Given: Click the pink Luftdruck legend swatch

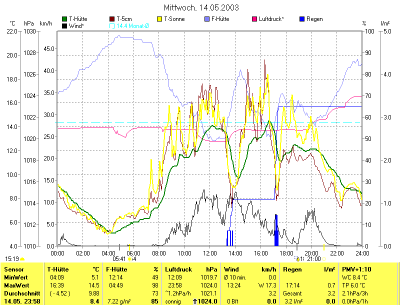Looking at the screenshot, I should 255,19.
